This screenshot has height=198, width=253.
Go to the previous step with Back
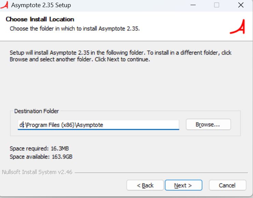(x=145, y=185)
